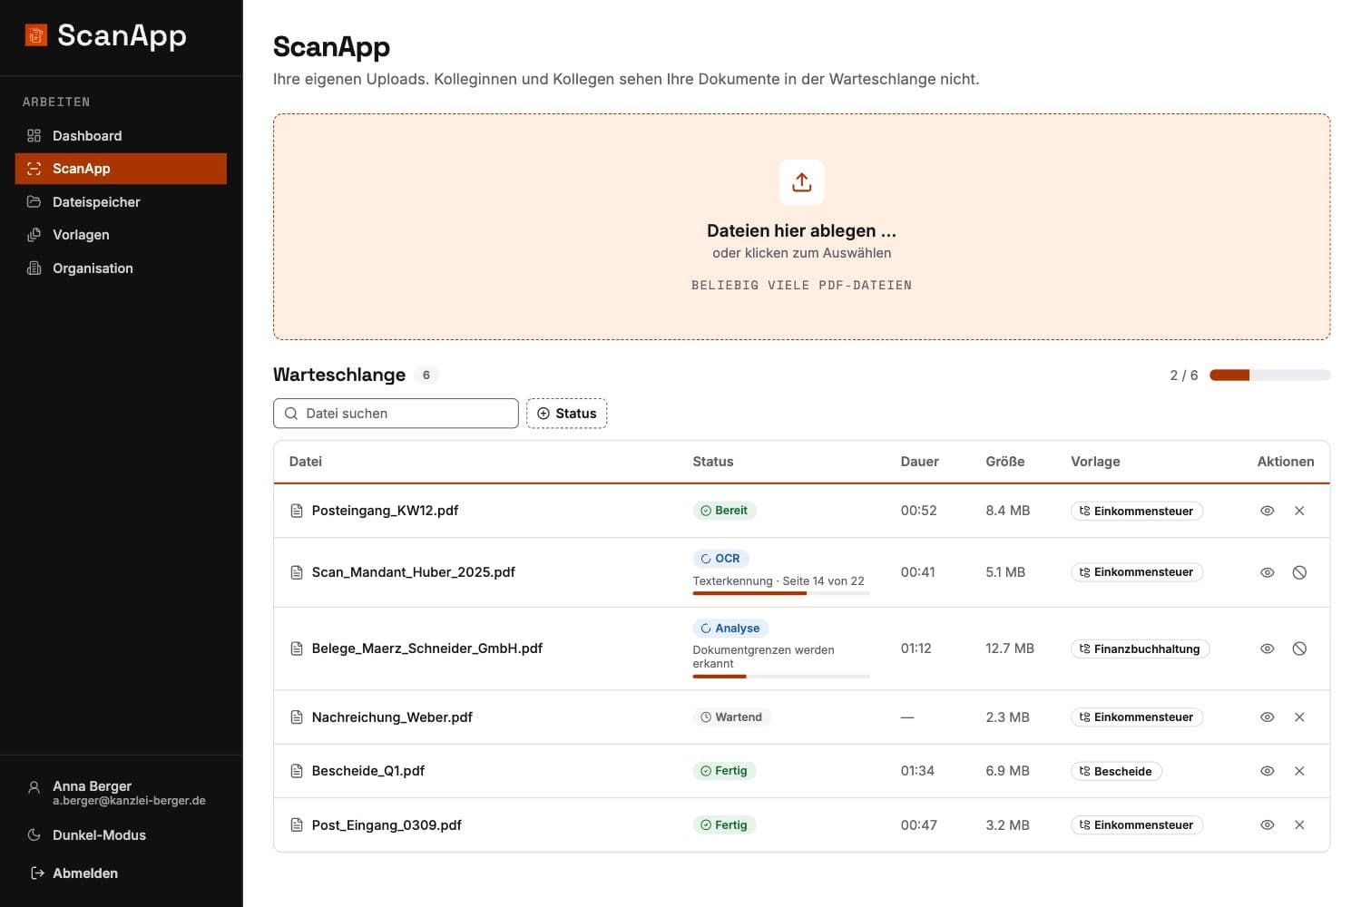Toggle Dunkel-Modus in the sidebar
1361x907 pixels.
121,835
